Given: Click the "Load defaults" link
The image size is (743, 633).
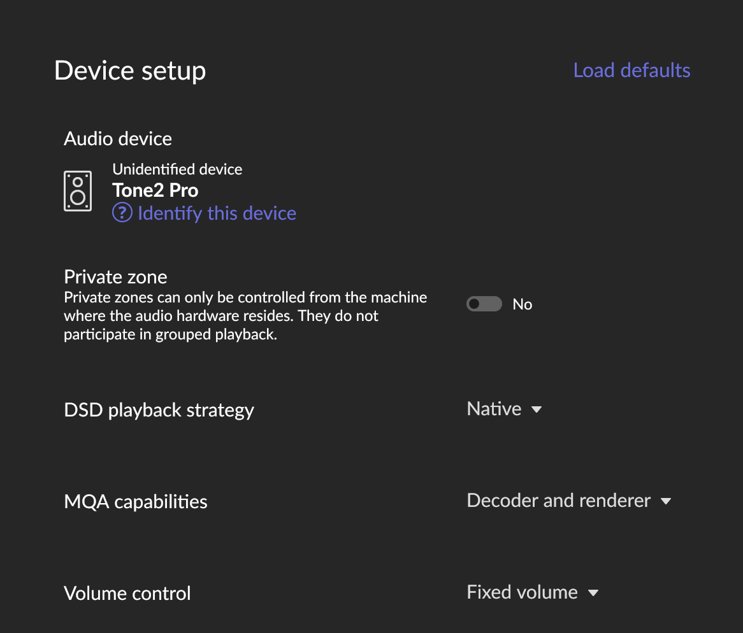Looking at the screenshot, I should 631,70.
